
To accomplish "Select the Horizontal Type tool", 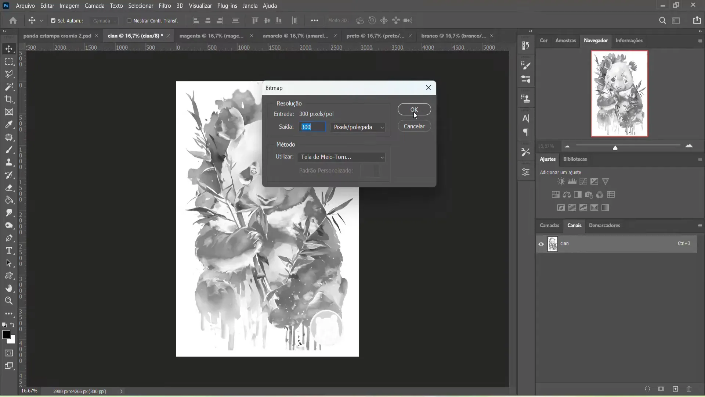I will click(9, 251).
